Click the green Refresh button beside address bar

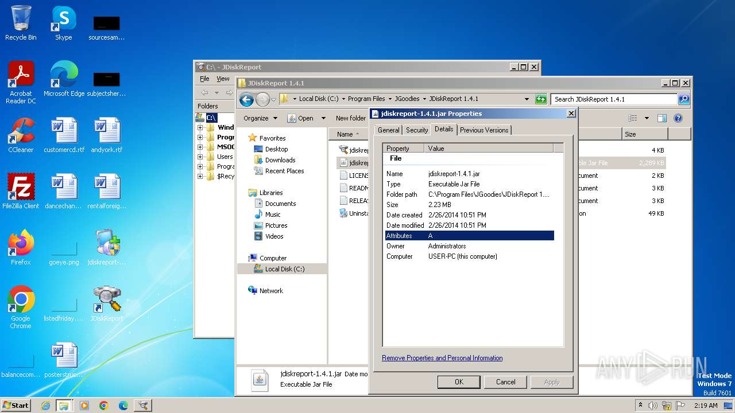point(541,99)
